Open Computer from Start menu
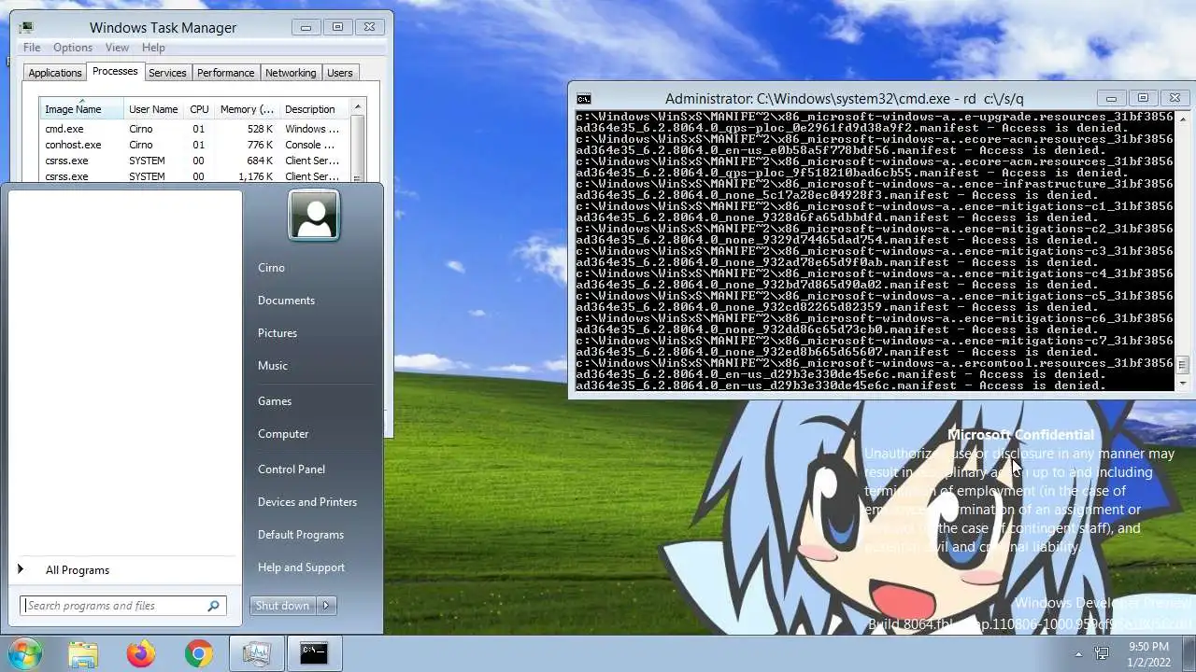1196x672 pixels. click(283, 434)
